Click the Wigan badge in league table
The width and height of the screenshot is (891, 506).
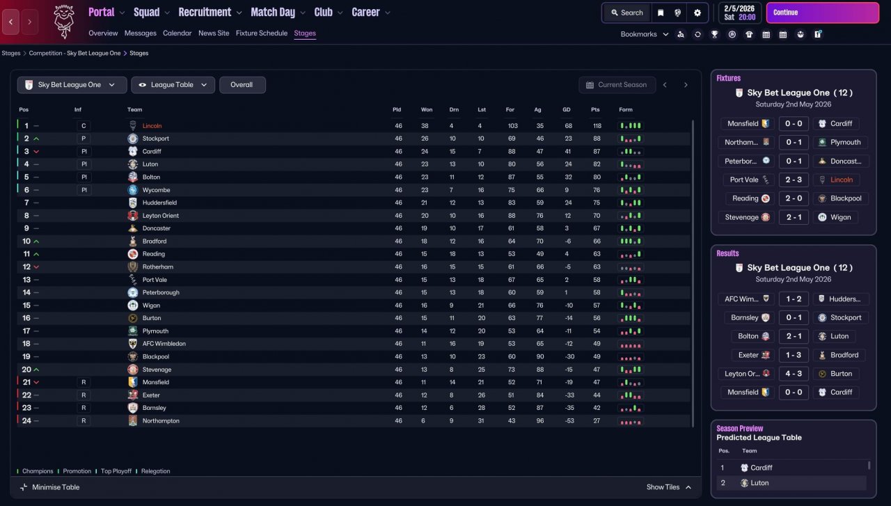(133, 306)
